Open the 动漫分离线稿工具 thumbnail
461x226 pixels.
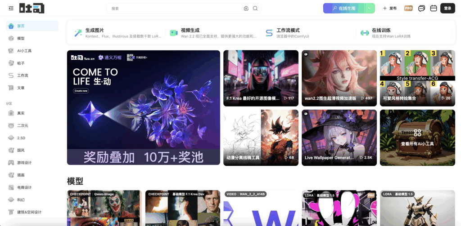261,137
